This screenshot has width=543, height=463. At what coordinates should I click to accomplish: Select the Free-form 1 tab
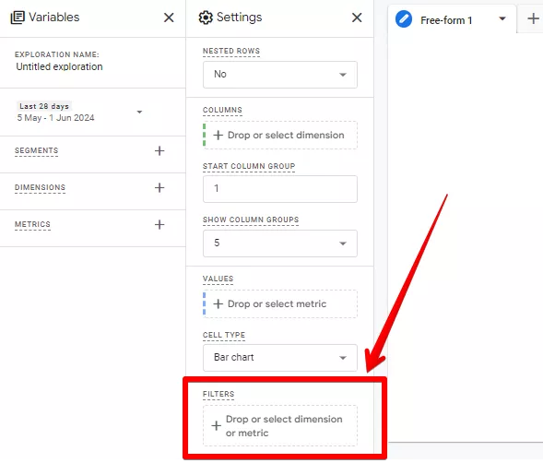(x=446, y=20)
